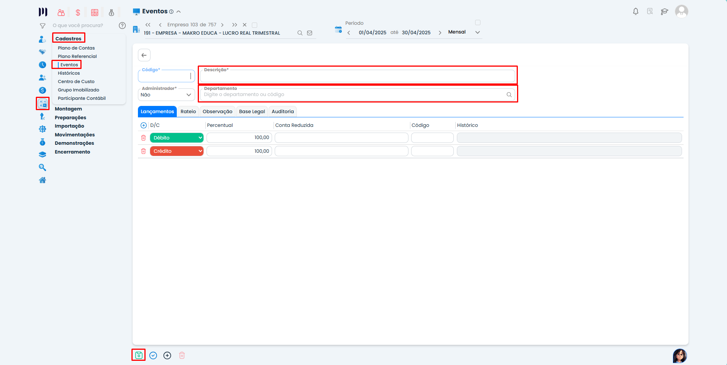Screen dimensions: 727x365
Task: Open the magnifier search icon in left sidebar
Action: 42,168
